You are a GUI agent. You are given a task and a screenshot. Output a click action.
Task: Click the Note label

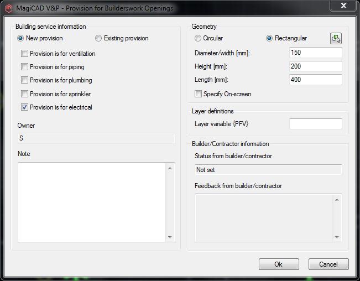(x=24, y=154)
